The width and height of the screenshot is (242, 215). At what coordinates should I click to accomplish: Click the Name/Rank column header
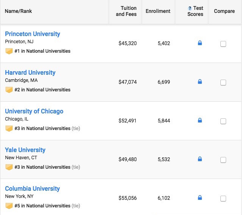pos(18,11)
